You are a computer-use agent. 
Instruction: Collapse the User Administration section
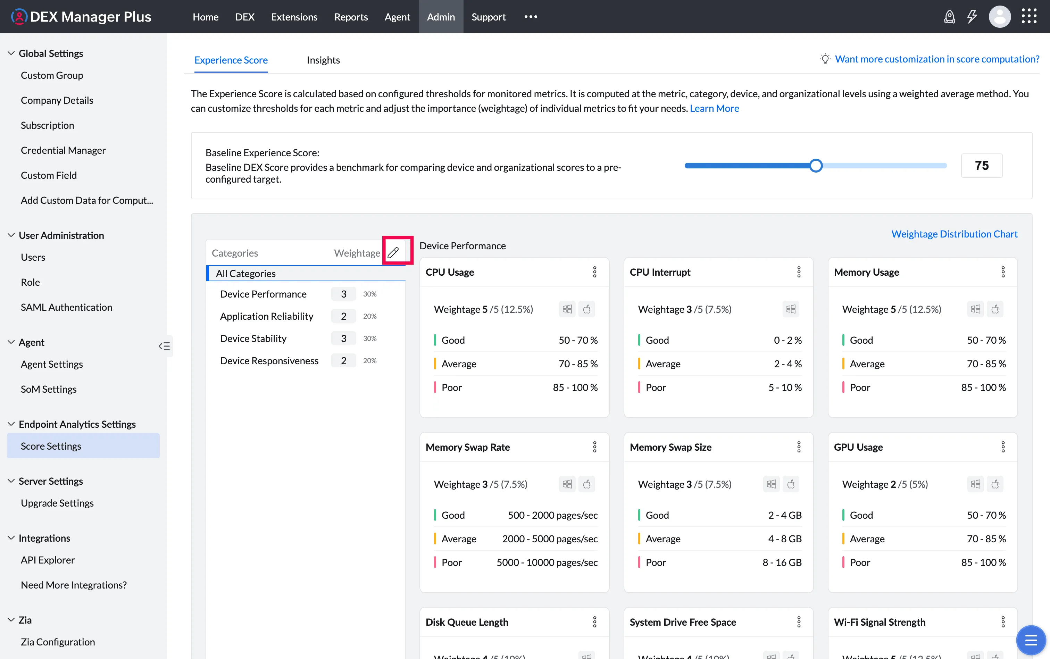coord(11,235)
